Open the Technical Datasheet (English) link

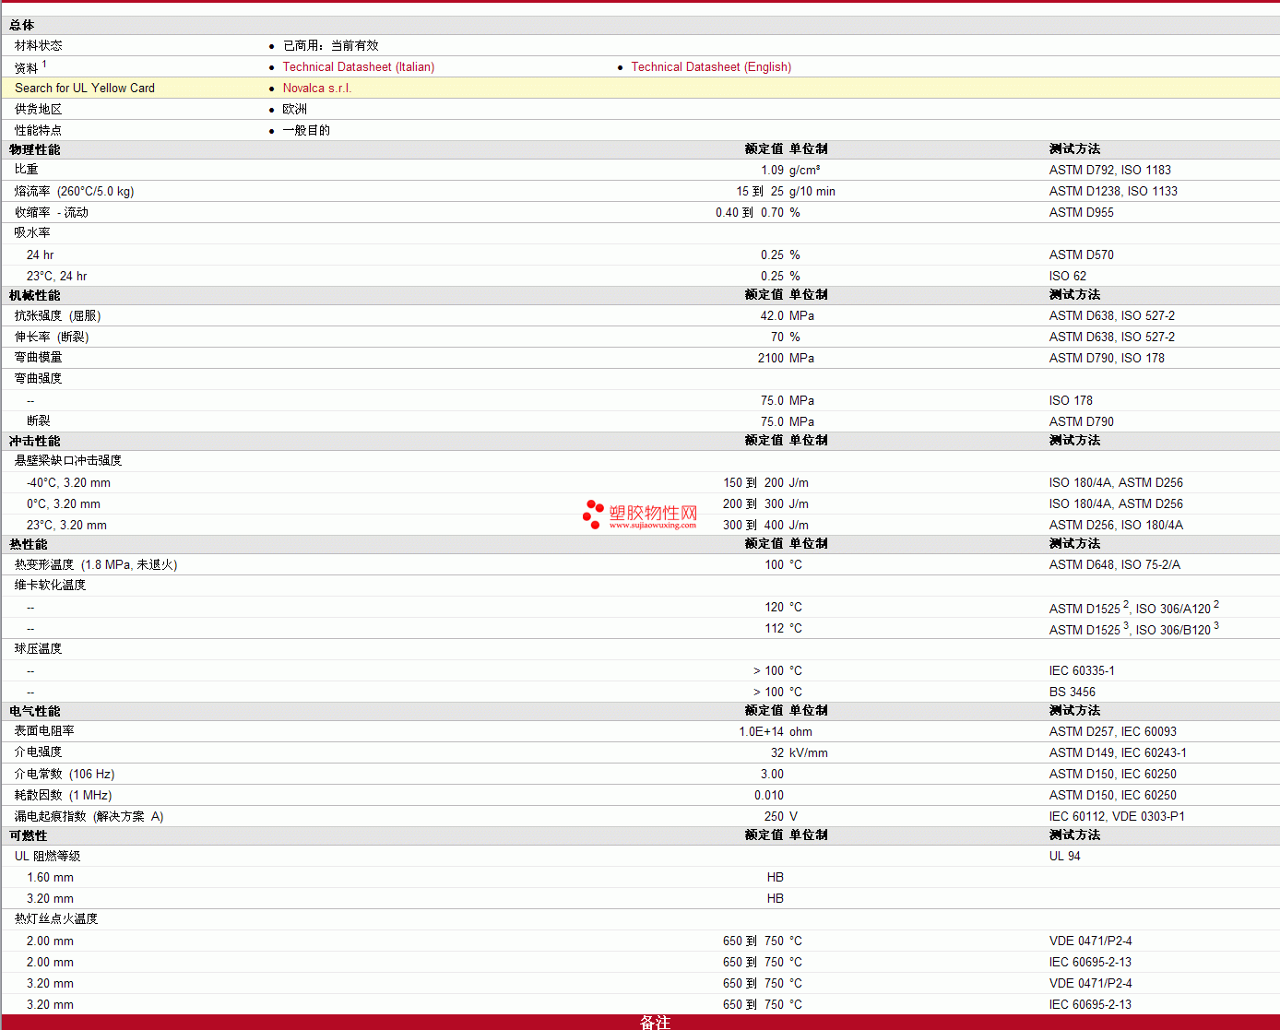coord(711,67)
